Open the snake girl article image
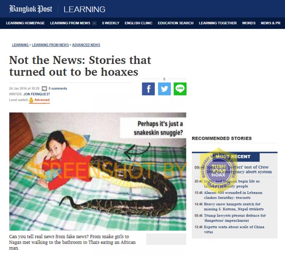285x256 pixels. point(98,171)
